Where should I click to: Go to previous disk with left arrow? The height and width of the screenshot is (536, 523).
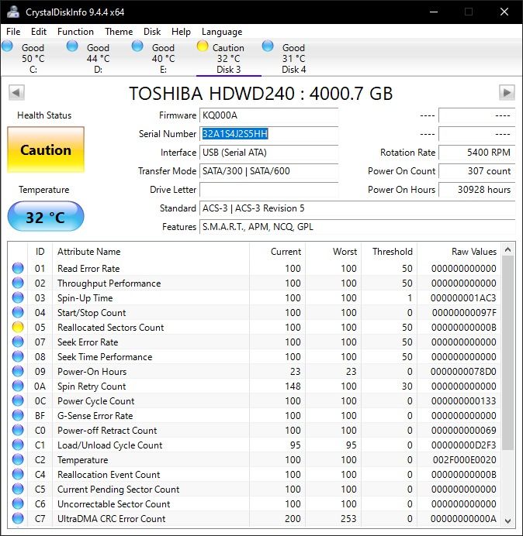pyautogui.click(x=16, y=92)
